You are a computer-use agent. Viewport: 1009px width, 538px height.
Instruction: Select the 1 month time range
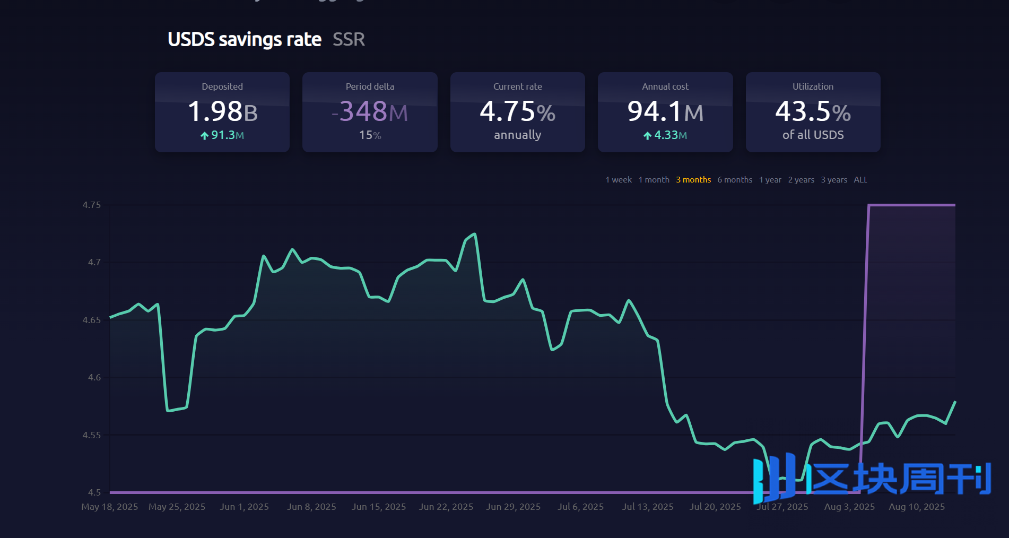coord(654,180)
